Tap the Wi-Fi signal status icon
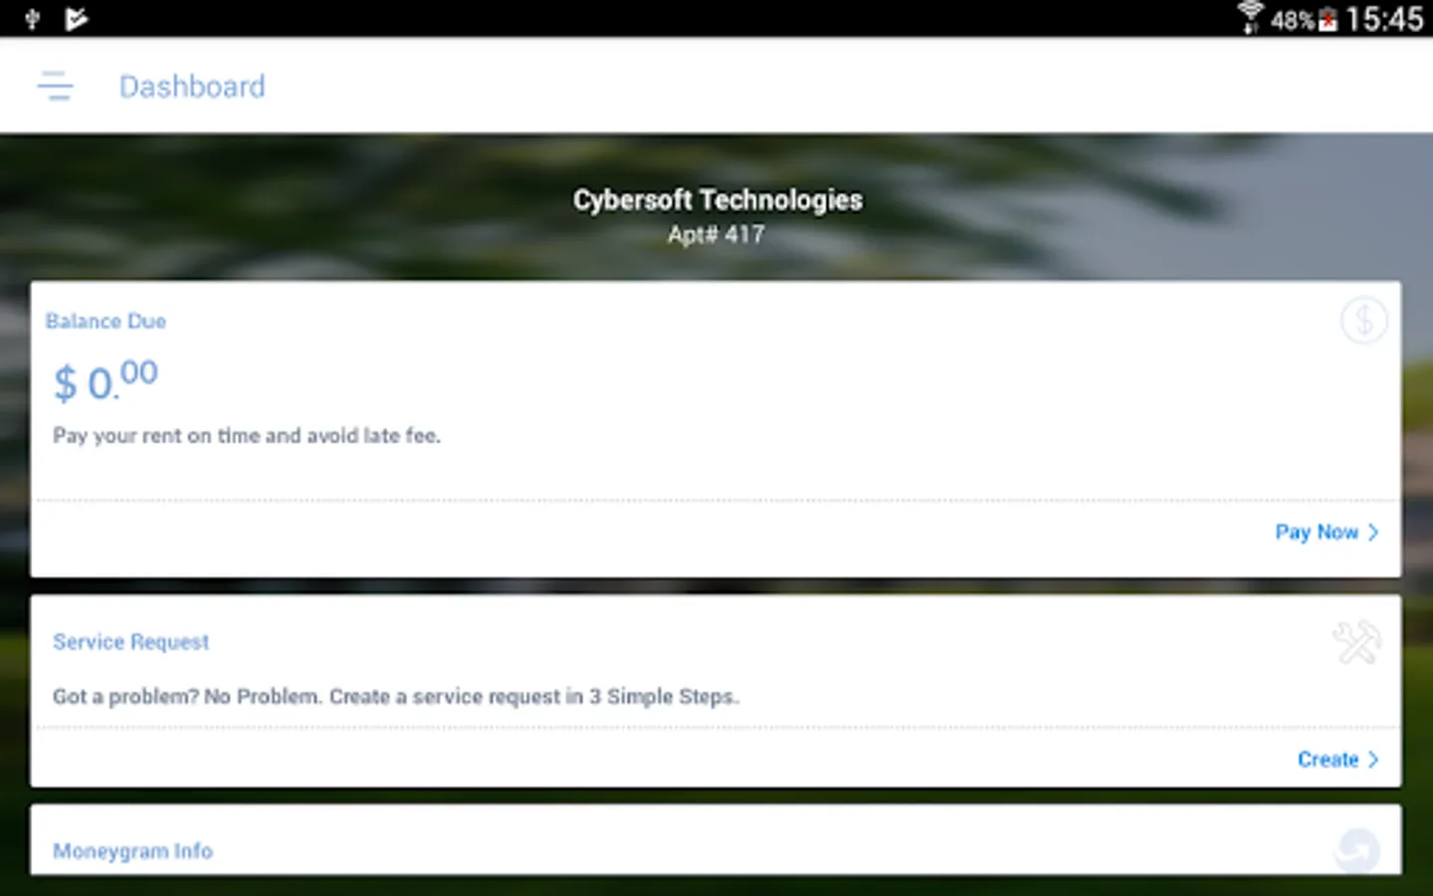 pyautogui.click(x=1250, y=18)
